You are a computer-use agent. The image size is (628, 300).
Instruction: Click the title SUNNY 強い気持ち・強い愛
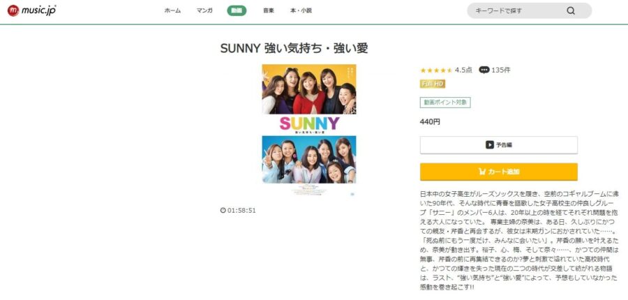point(294,48)
